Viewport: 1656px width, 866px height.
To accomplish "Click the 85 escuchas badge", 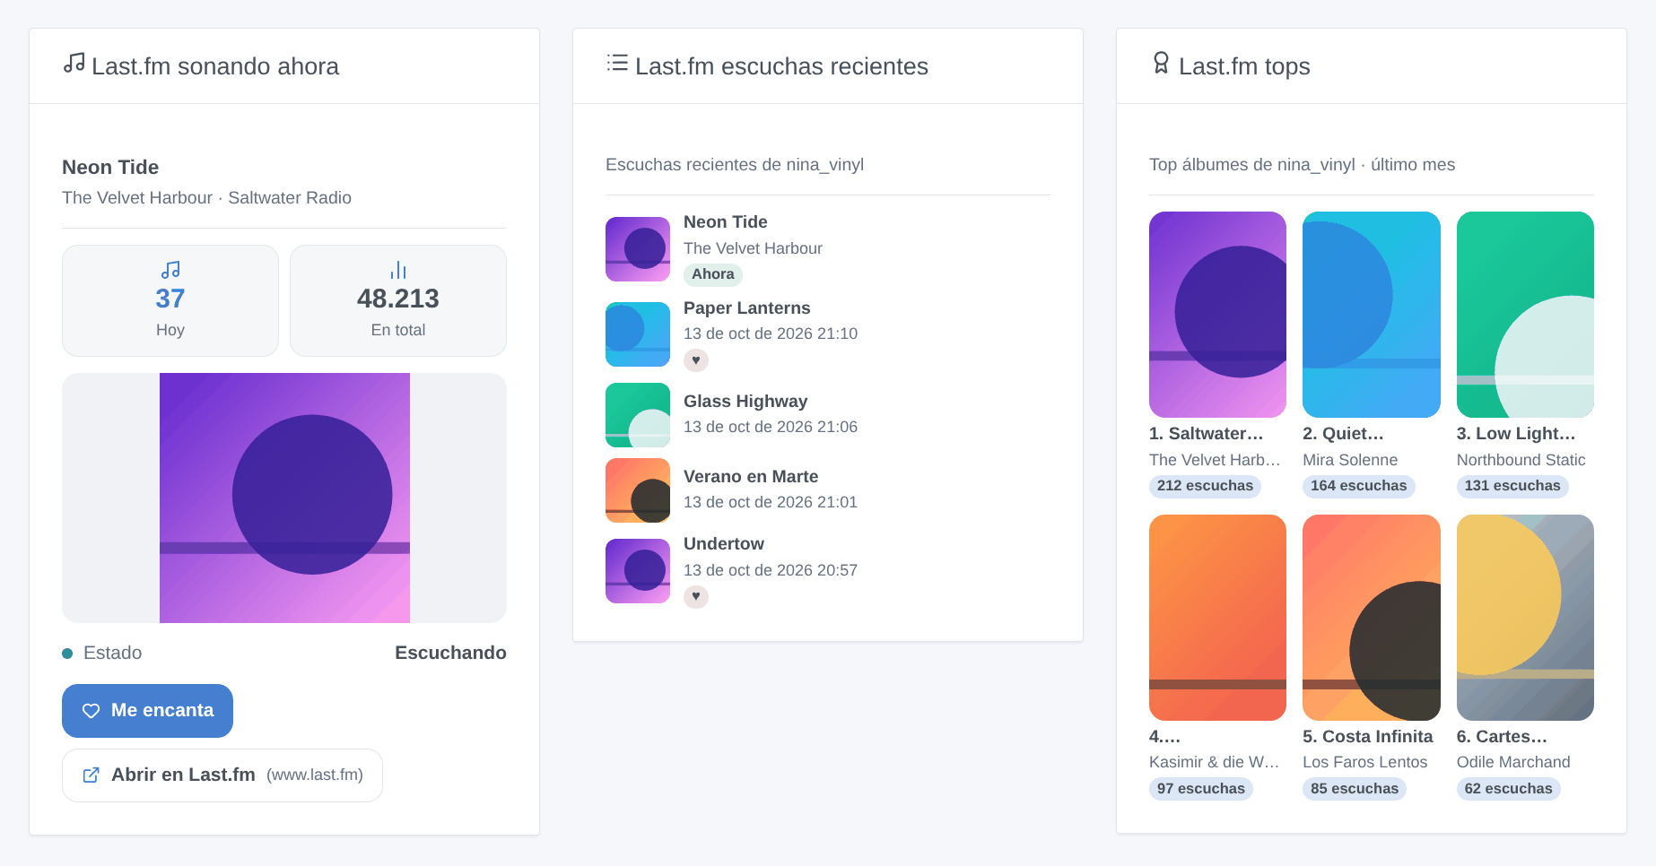I will click(x=1355, y=789).
